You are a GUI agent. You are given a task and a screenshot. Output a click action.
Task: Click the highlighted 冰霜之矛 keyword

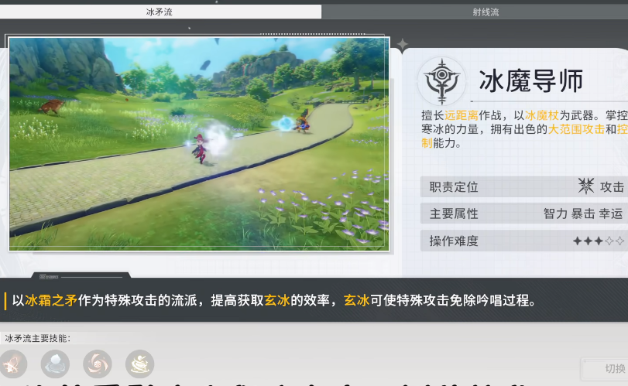point(50,301)
